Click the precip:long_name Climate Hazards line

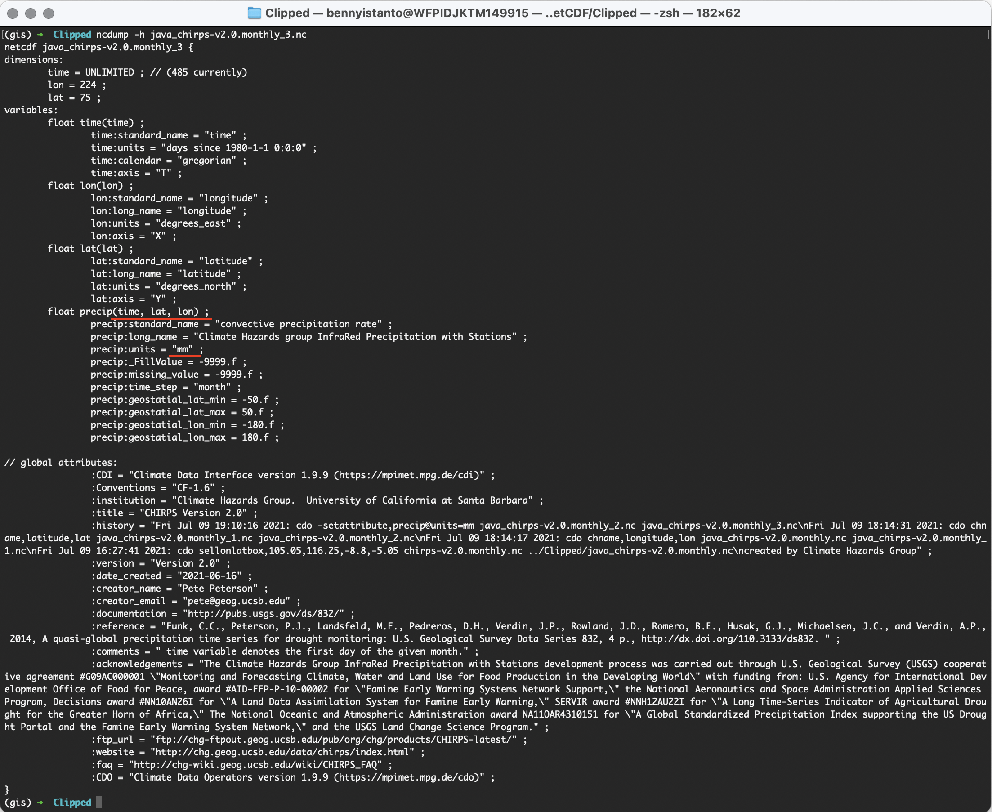coord(308,337)
